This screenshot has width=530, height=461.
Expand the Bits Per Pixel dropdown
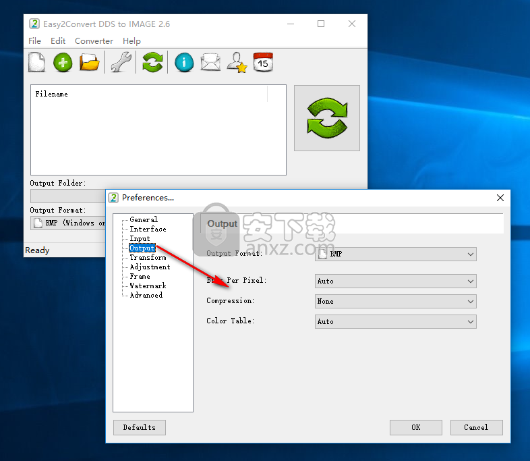(395, 281)
